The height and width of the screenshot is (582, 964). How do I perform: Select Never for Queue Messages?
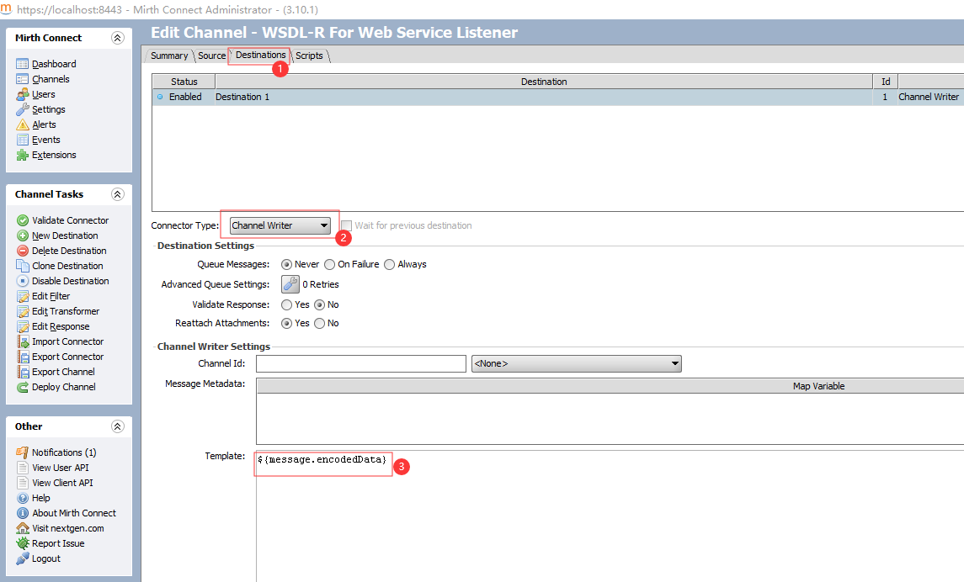286,265
